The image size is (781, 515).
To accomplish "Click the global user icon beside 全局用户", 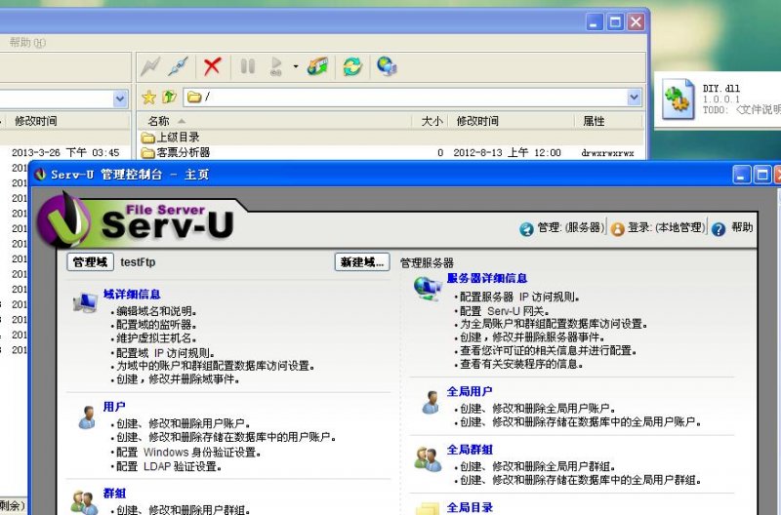I will 431,402.
